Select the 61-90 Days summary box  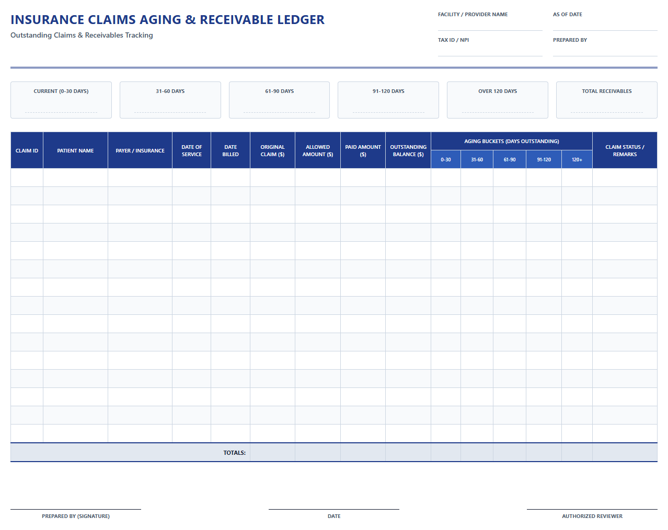click(x=279, y=100)
